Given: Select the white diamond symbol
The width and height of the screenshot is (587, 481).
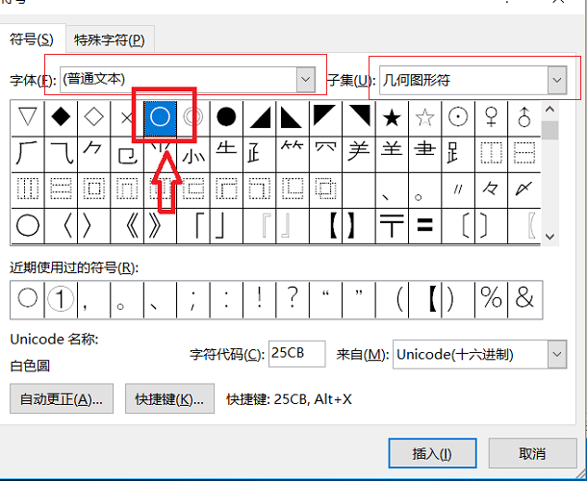Looking at the screenshot, I should point(94,118).
